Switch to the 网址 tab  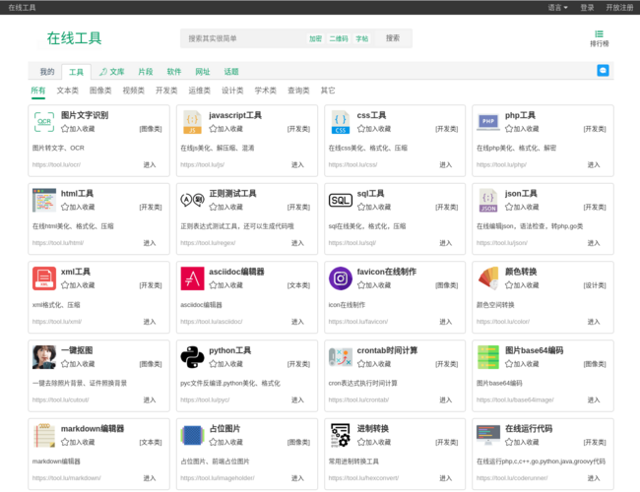pos(203,72)
